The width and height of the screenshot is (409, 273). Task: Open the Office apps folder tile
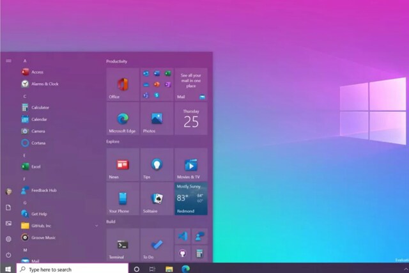pyautogui.click(x=157, y=84)
